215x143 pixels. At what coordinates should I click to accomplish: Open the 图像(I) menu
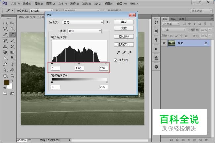39,4
